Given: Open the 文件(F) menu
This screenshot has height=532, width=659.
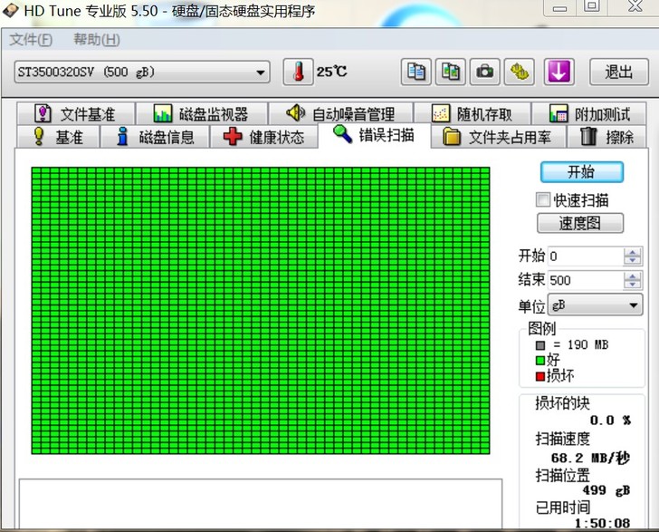Looking at the screenshot, I should click(x=31, y=40).
